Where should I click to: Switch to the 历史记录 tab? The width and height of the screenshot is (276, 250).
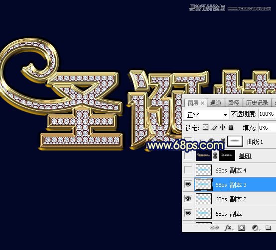pos(257,103)
